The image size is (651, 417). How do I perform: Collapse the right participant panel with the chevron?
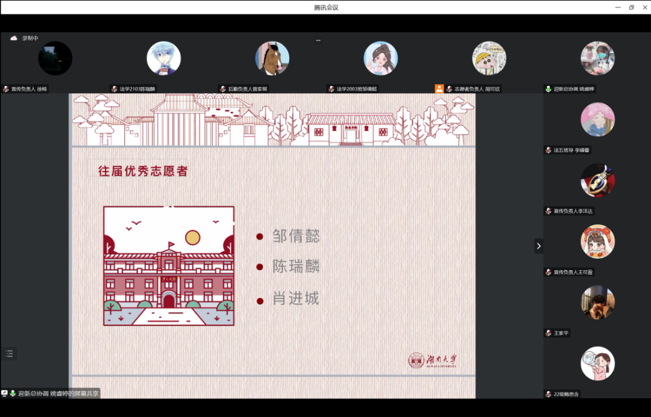[x=538, y=246]
